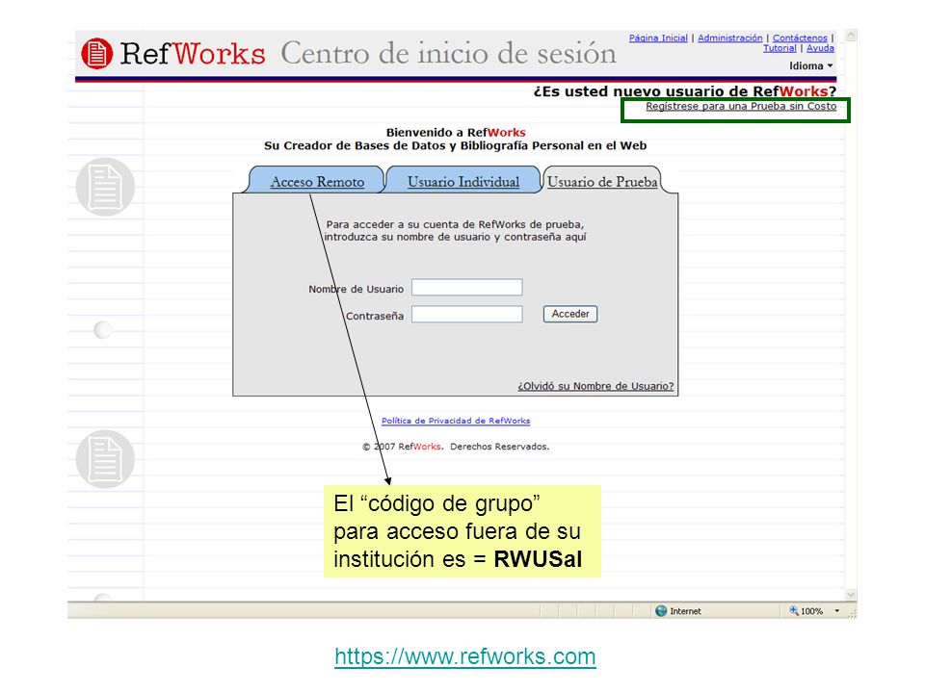Click the scrollbar up arrow
Screen dimensions: 925x693
851,36
